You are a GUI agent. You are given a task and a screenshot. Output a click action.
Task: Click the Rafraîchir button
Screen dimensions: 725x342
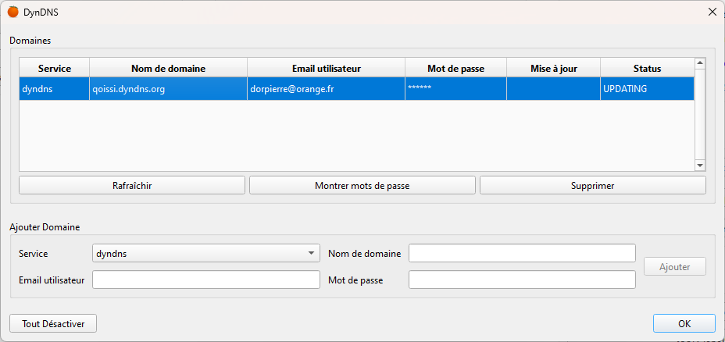tap(132, 185)
